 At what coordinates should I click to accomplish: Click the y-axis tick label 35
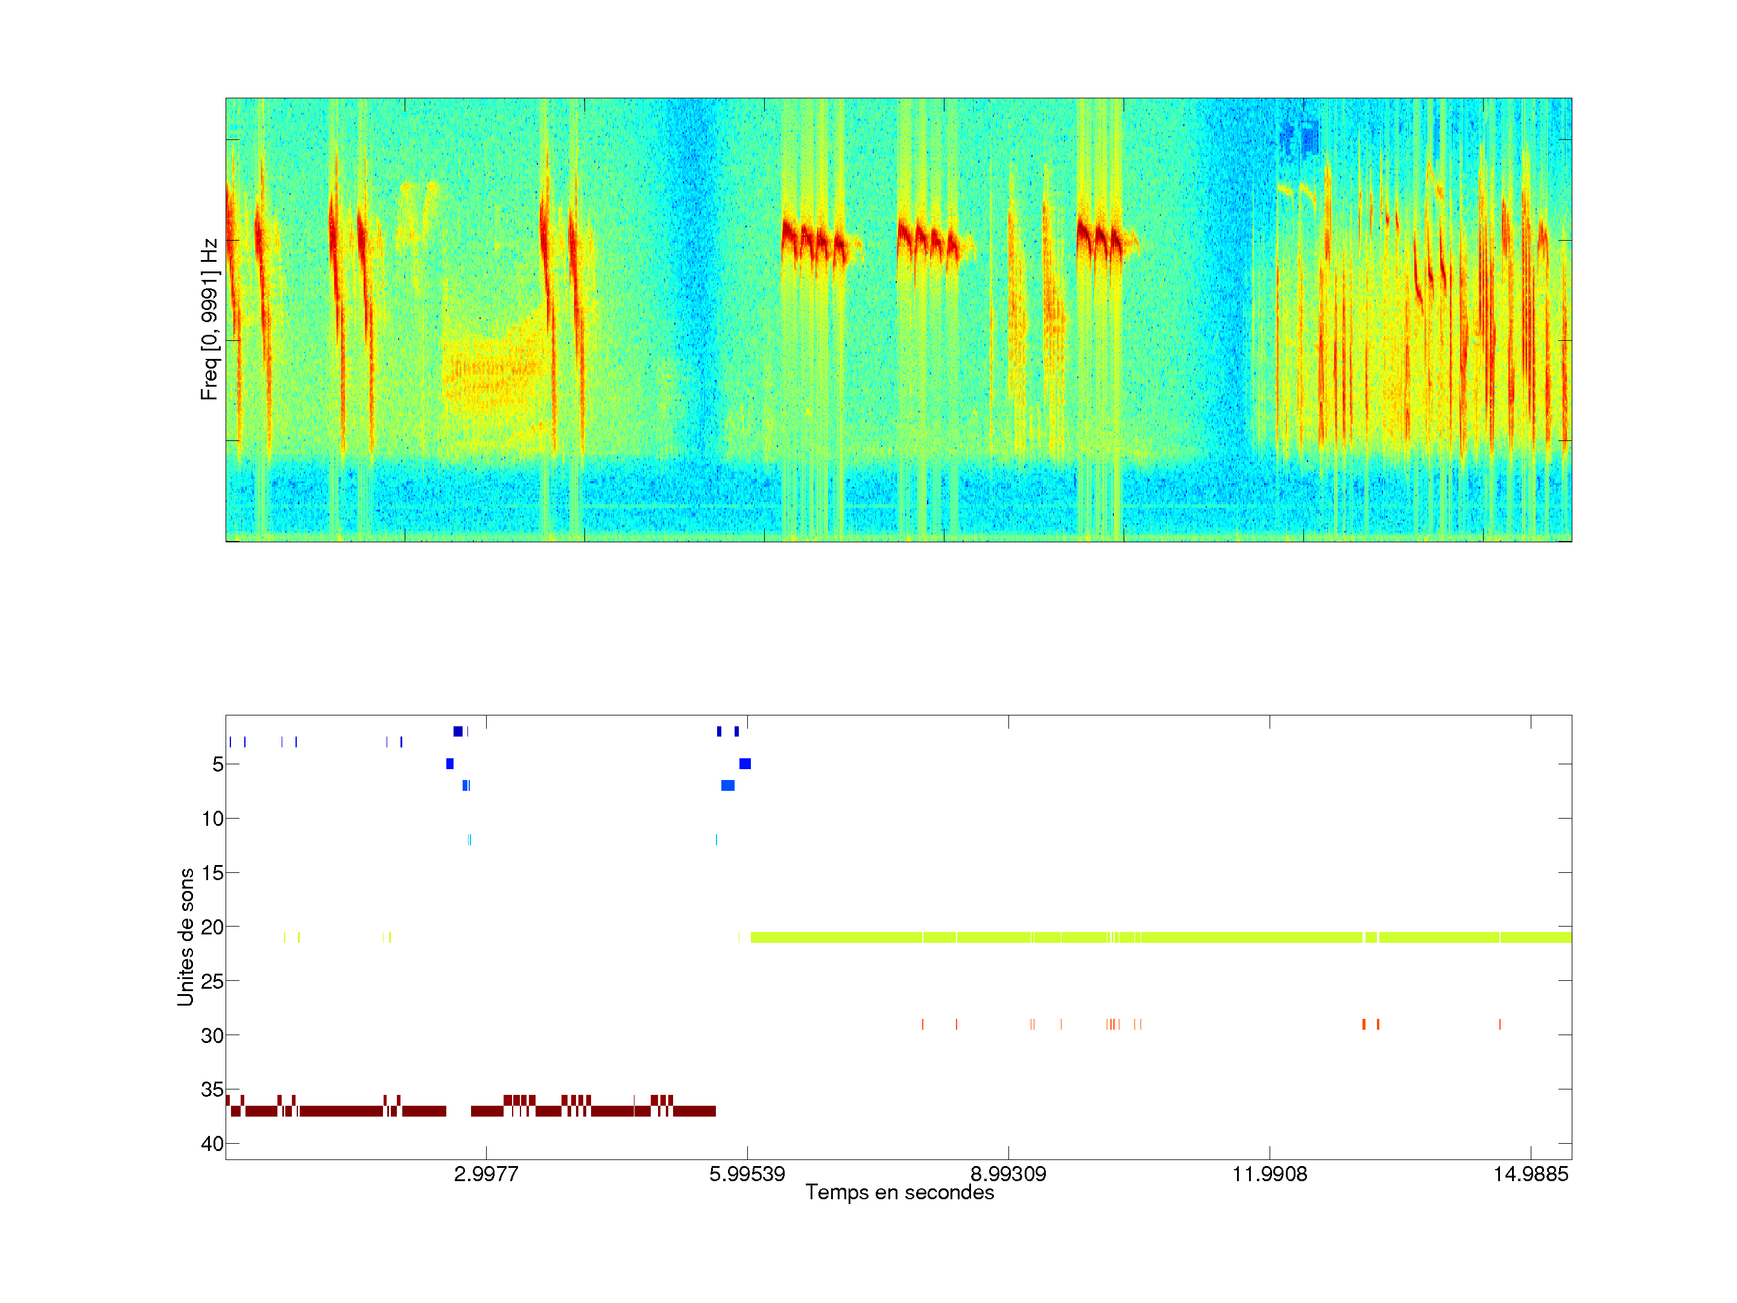[x=213, y=1089]
